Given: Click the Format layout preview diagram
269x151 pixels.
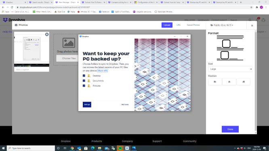Looking at the screenshot, I should click(230, 48).
